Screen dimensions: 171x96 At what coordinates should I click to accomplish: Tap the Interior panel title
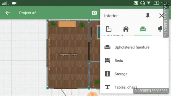tap(111, 16)
